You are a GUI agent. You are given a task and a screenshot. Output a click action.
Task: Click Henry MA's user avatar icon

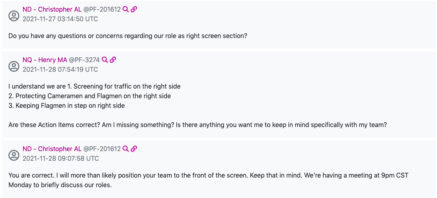click(14, 65)
